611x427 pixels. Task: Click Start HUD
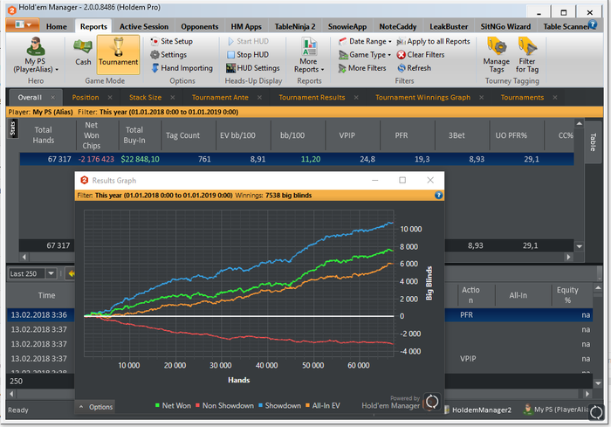click(x=248, y=41)
